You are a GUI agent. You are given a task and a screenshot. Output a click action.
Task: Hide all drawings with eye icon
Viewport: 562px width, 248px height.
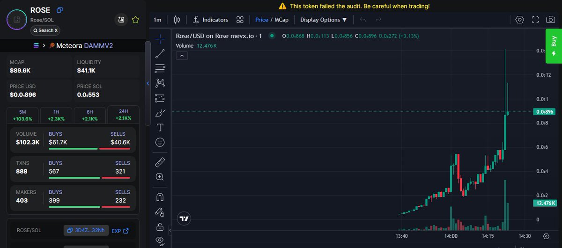(160, 241)
